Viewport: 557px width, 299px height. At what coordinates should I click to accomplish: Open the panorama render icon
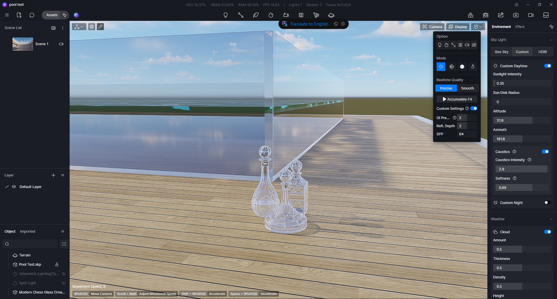click(486, 15)
